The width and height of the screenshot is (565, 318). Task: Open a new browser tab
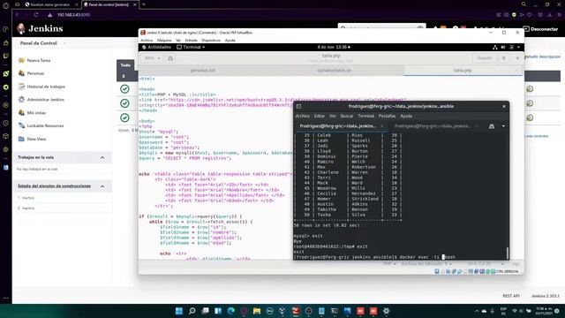pyautogui.click(x=144, y=4)
